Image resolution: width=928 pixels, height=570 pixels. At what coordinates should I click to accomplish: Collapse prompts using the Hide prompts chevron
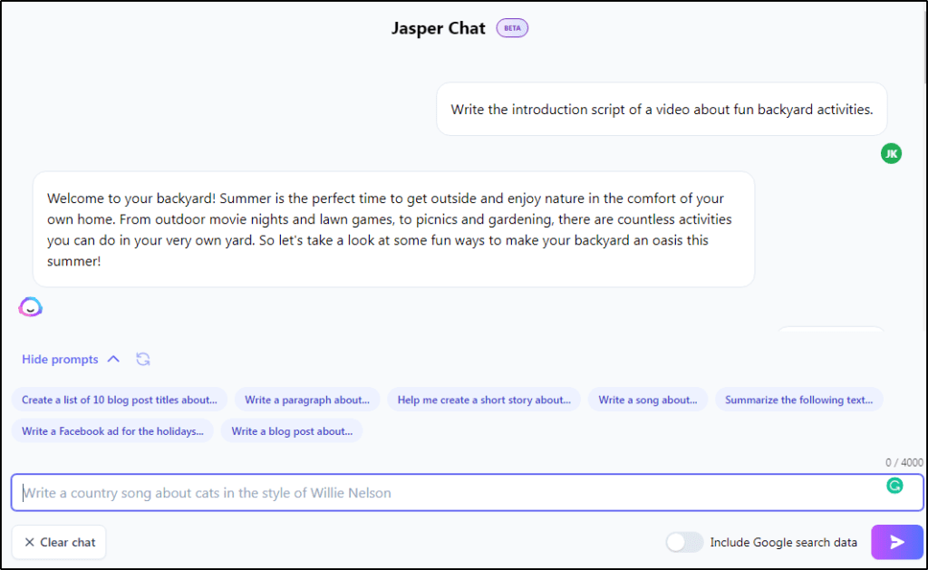coord(113,359)
